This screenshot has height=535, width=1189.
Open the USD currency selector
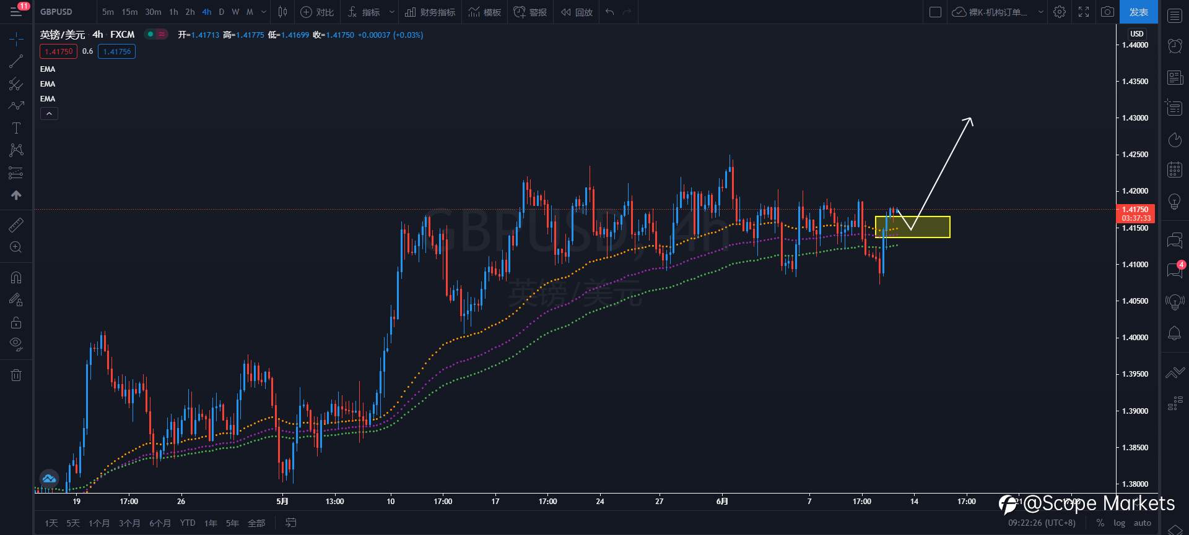click(1137, 34)
